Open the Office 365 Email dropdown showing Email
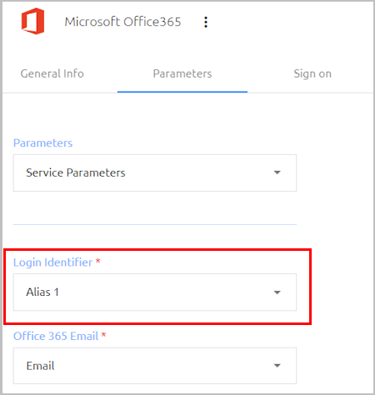Image resolution: width=375 pixels, height=395 pixels. coord(155,366)
